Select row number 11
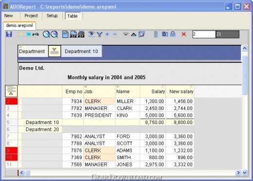The image size is (253, 181). [11, 164]
